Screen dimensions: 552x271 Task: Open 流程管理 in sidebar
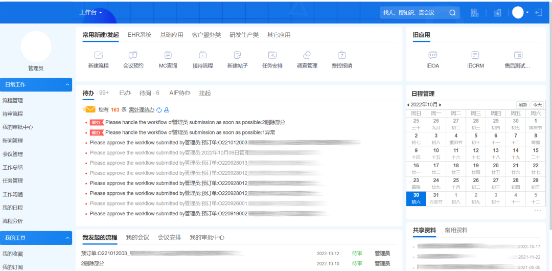[x=13, y=100]
